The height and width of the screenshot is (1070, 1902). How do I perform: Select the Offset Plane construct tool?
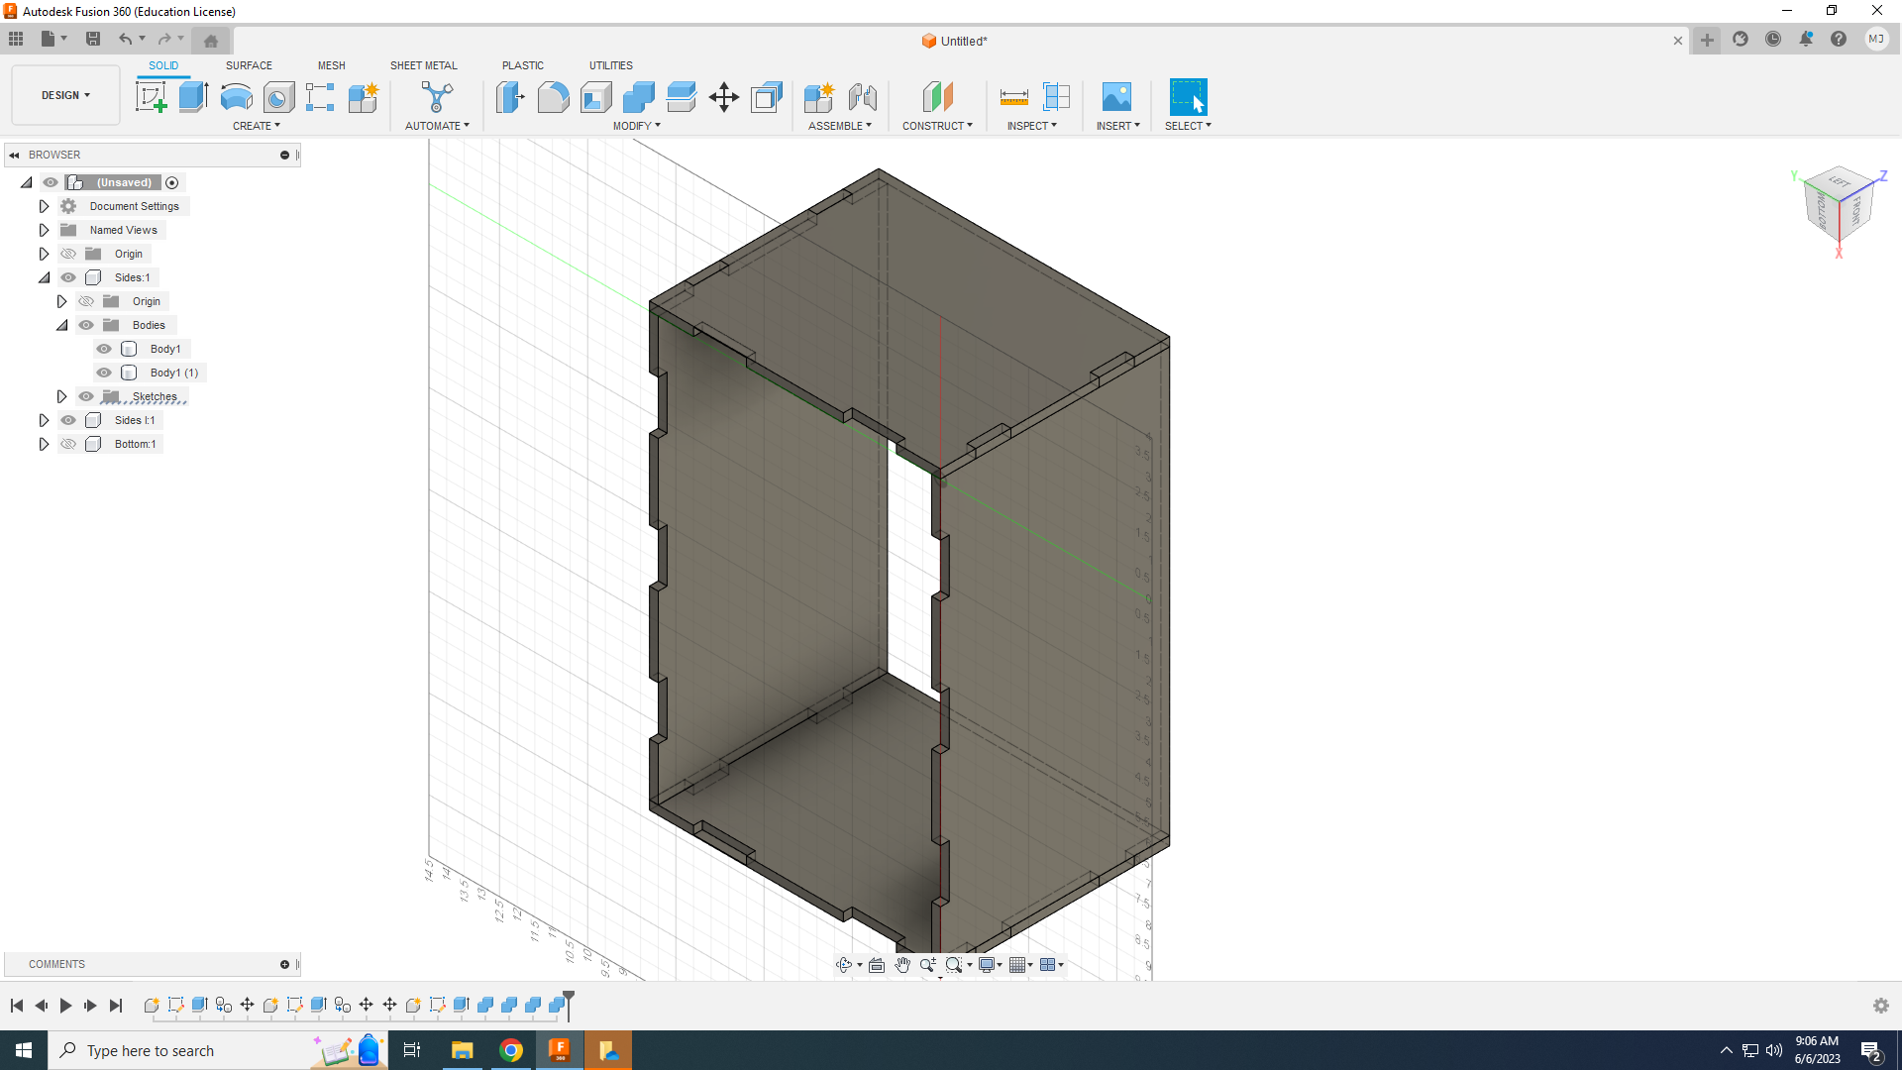coord(937,97)
